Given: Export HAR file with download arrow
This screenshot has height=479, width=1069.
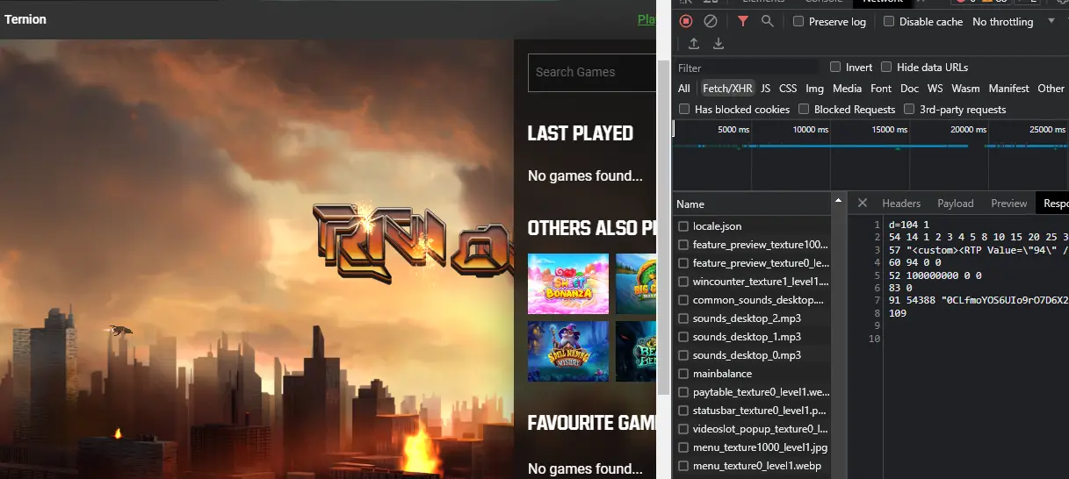Looking at the screenshot, I should (719, 44).
